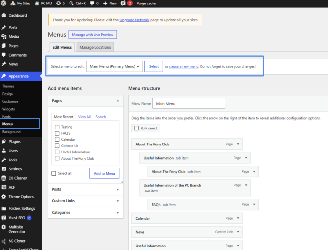Check the FAQ's page checkbox
Viewport: 328px width, 250px height.
57,133
